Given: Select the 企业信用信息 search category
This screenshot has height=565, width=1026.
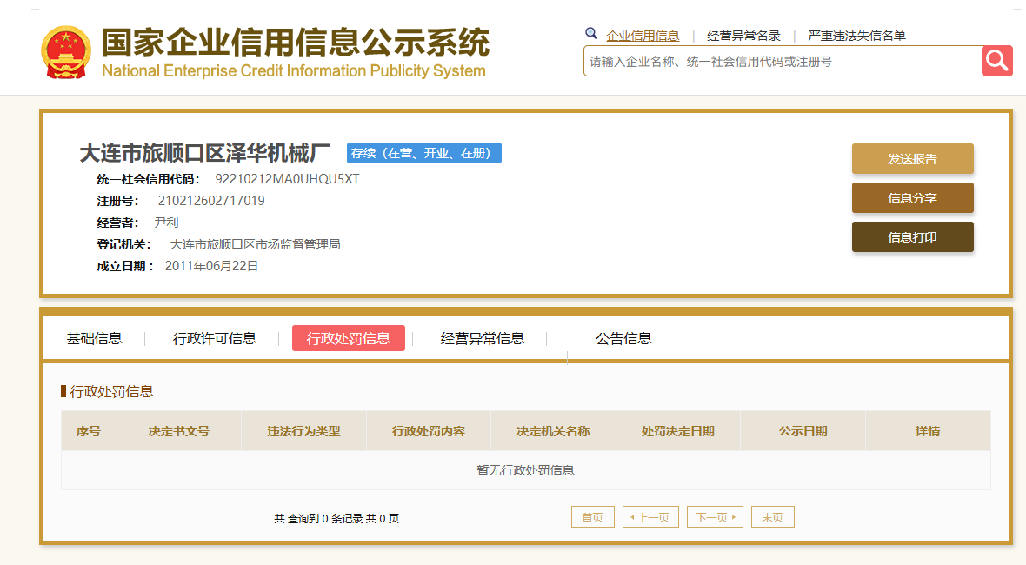Looking at the screenshot, I should point(643,36).
